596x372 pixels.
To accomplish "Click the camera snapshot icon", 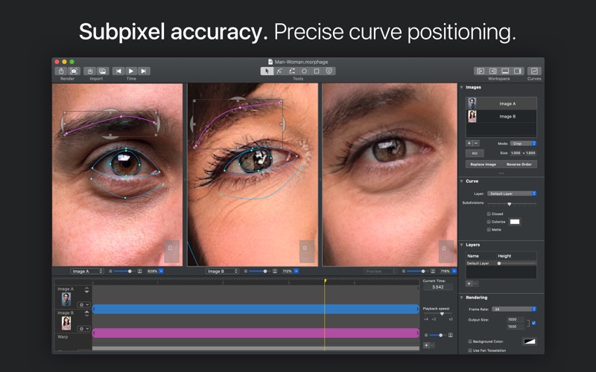I will click(74, 71).
